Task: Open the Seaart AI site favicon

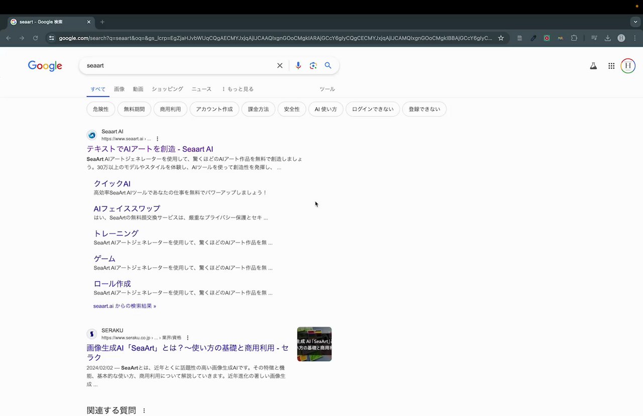Action: coord(91,135)
